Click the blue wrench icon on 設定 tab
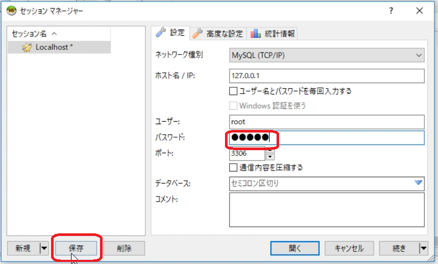Screen dimensions: 438x264 click(160, 32)
